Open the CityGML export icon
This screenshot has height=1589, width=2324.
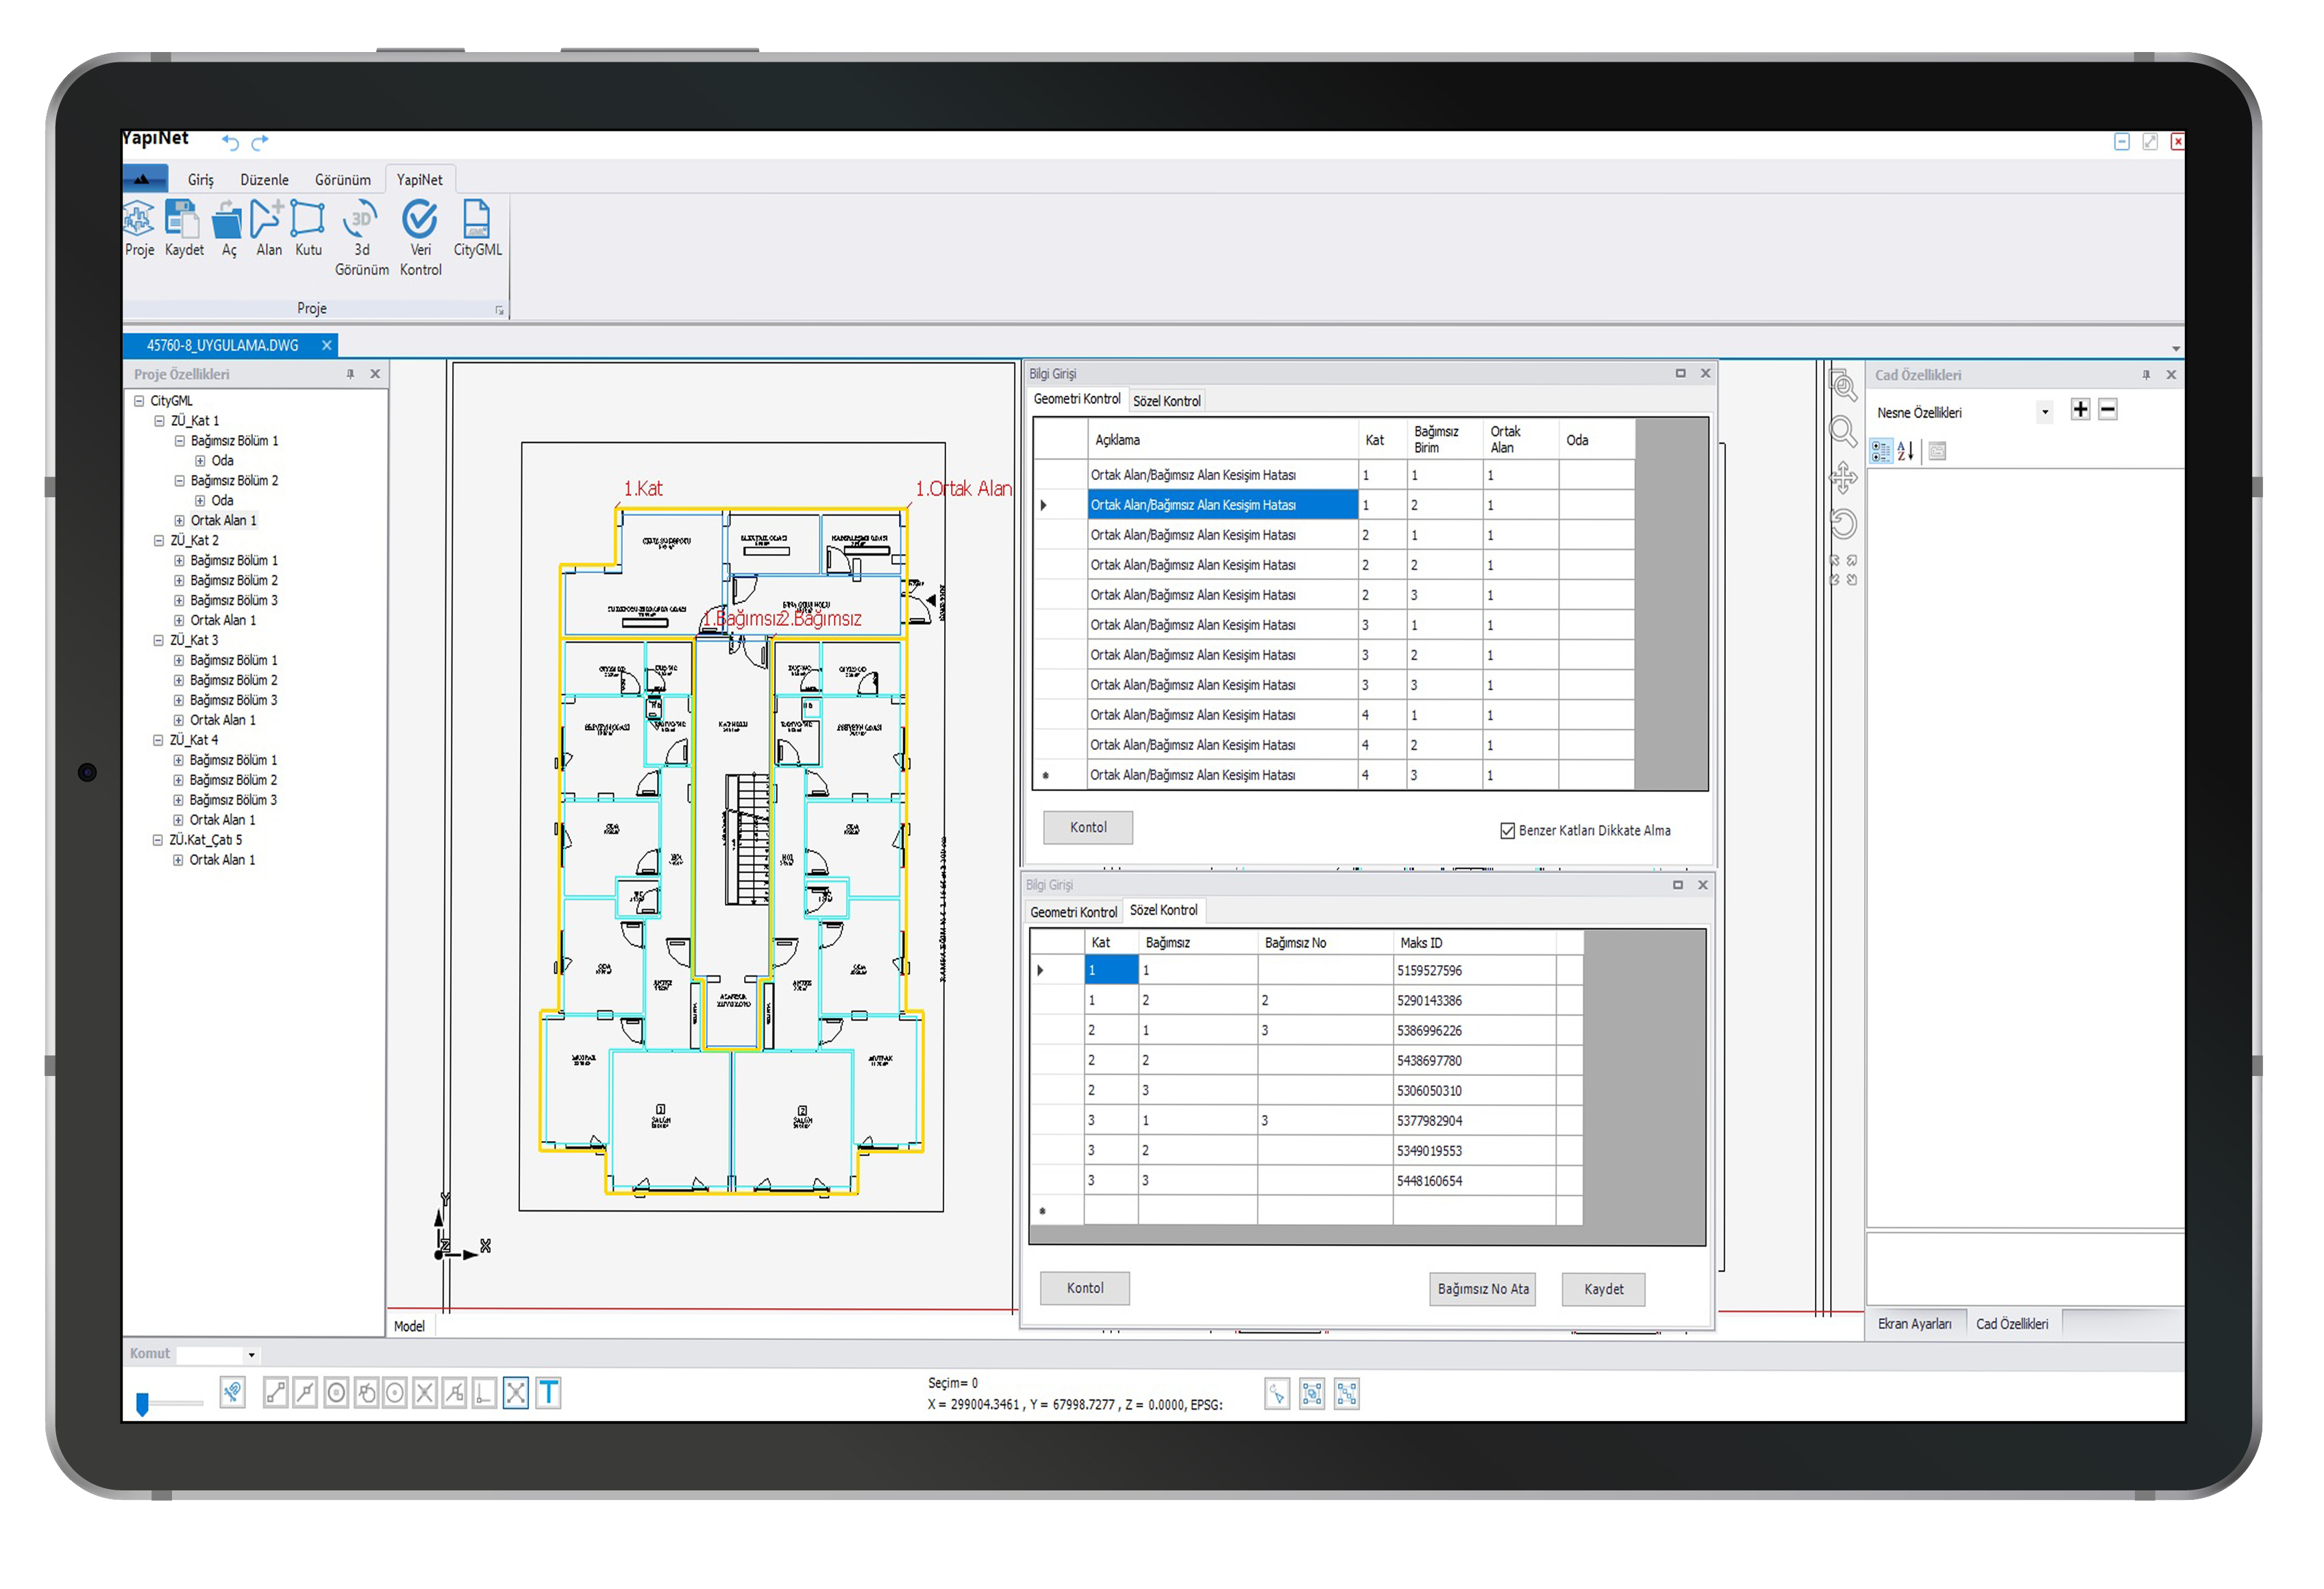(476, 221)
